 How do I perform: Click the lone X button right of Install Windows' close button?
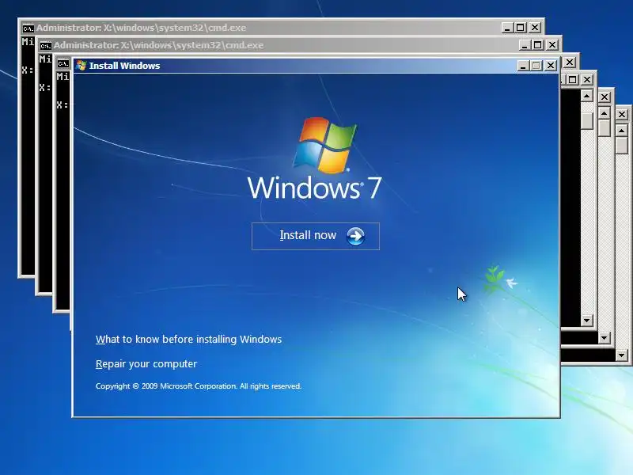[569, 63]
